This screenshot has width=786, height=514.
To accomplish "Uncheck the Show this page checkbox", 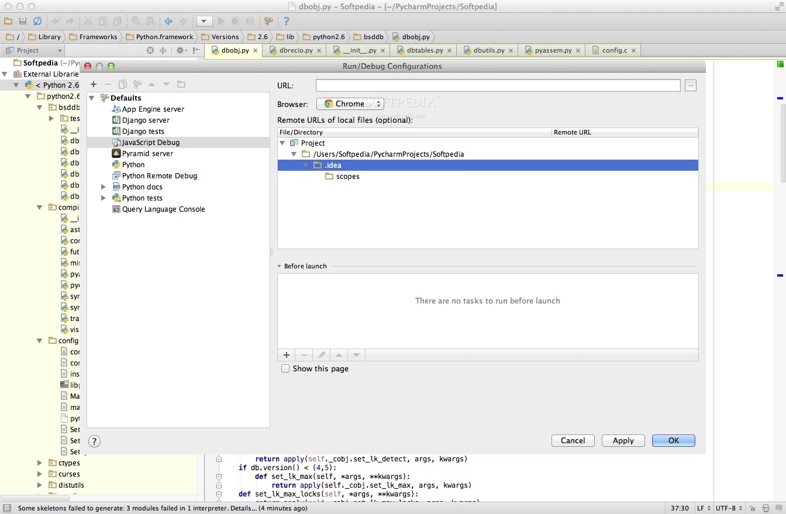I will click(285, 368).
